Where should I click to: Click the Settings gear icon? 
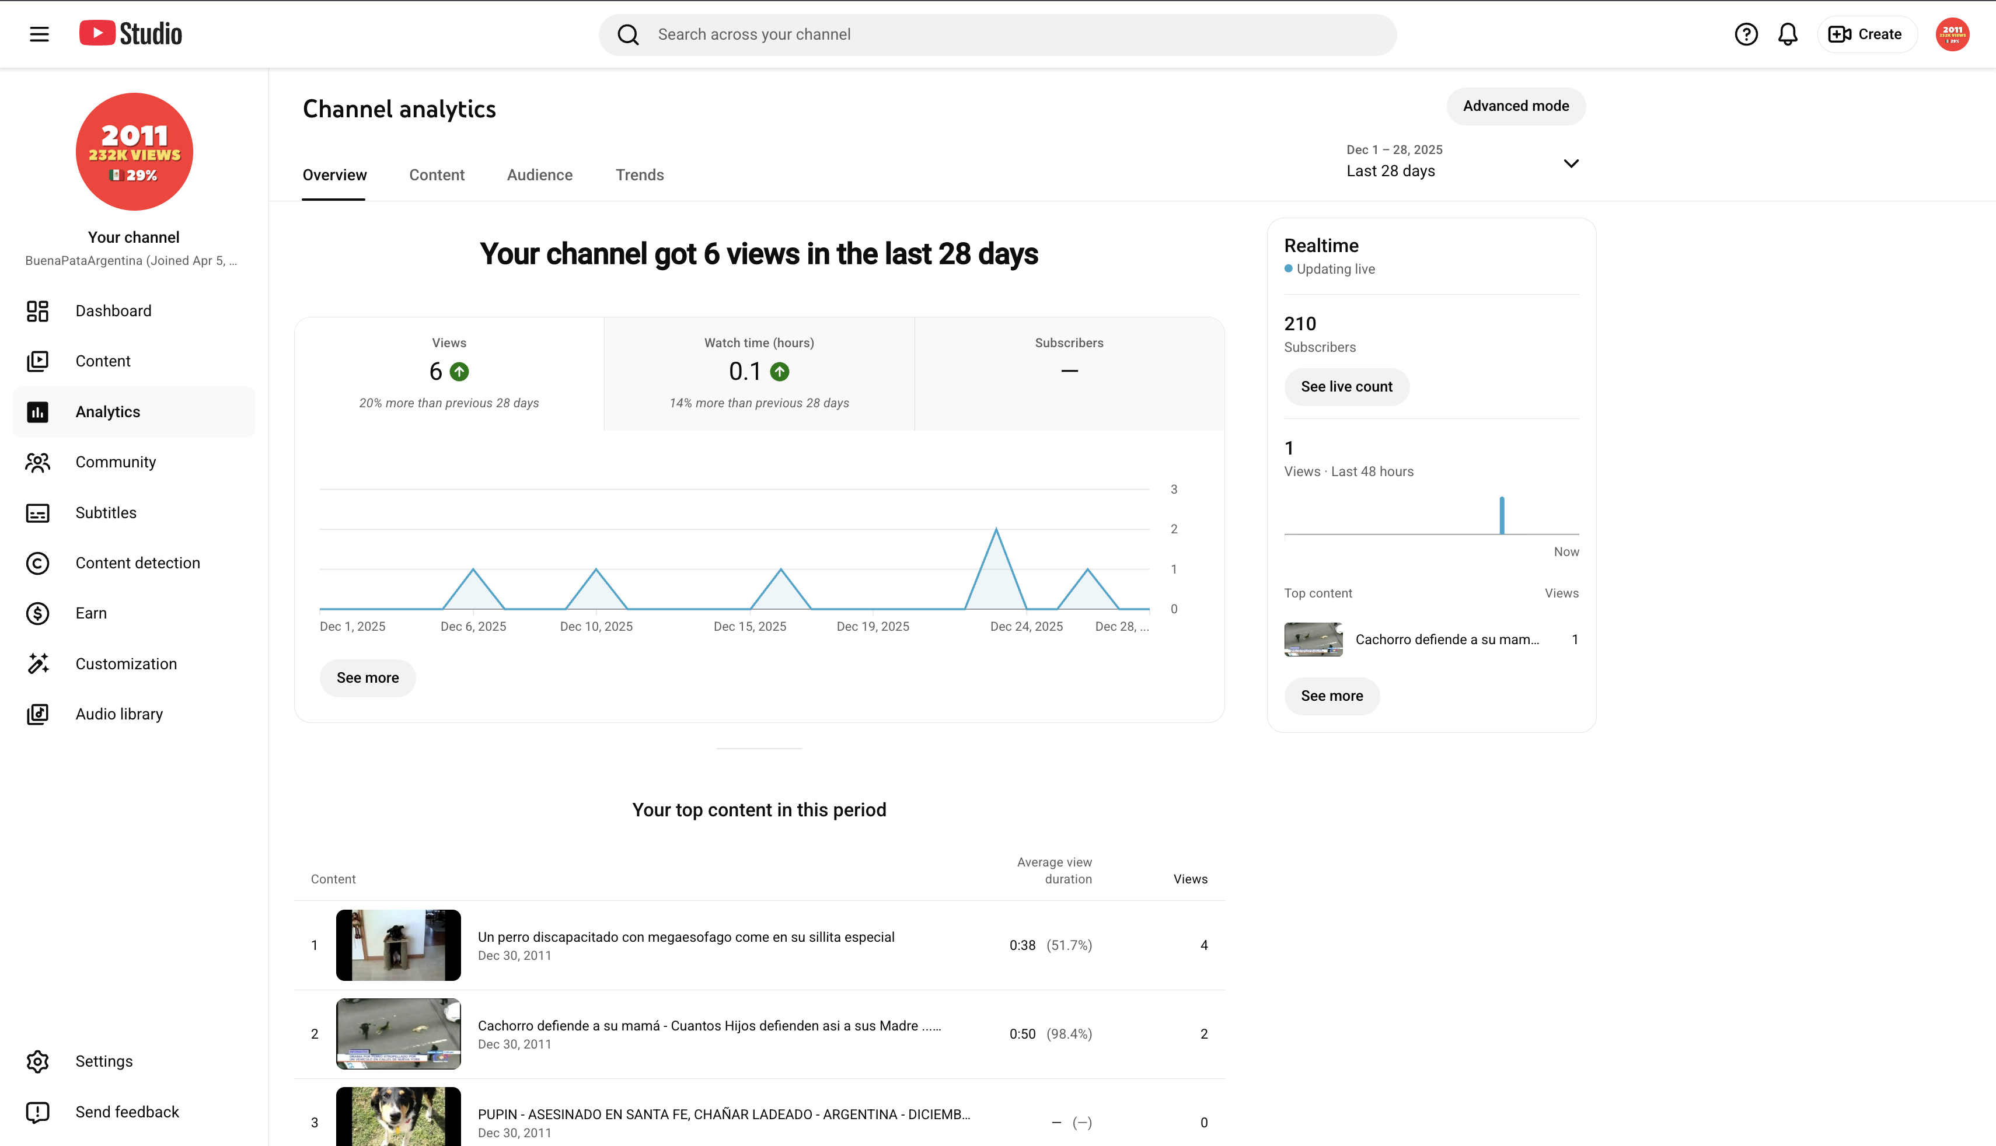pos(38,1061)
